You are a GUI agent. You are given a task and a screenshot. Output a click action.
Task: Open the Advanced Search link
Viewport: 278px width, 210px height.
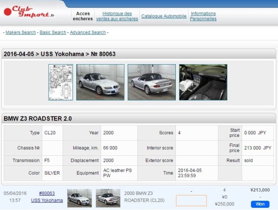tap(88, 32)
